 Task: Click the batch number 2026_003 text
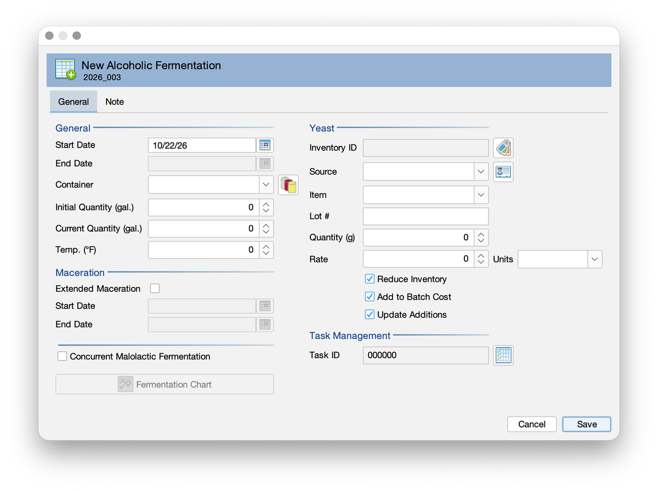[x=102, y=77]
